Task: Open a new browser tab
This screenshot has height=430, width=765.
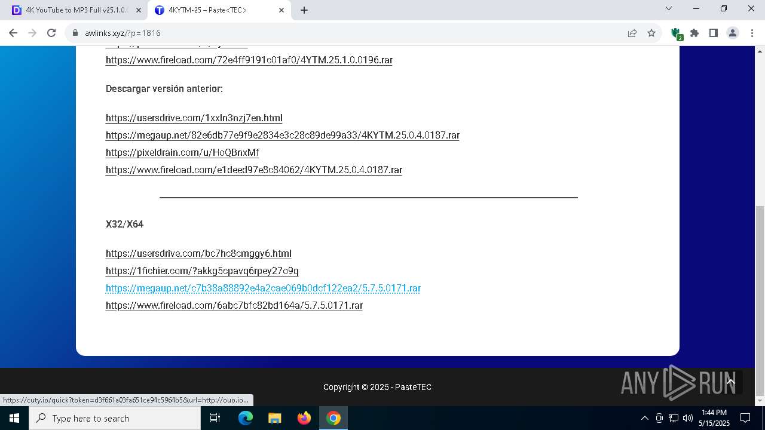Action: [x=304, y=10]
